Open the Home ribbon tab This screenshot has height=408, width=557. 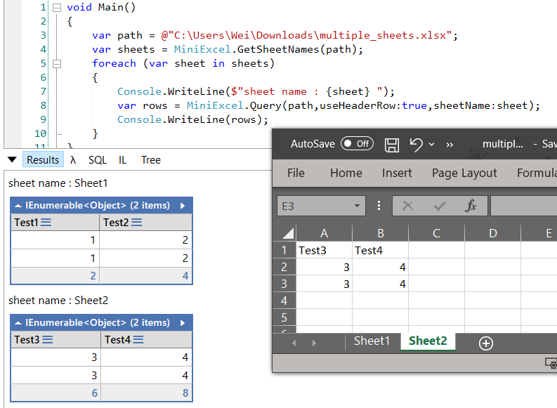pos(346,173)
